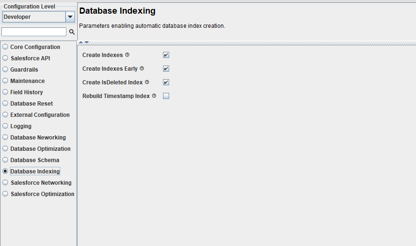
Task: Collapse header using the up divider arrow
Action: [81, 42]
